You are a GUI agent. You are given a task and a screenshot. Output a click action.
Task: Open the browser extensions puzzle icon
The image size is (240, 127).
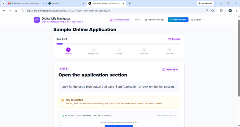(x=221, y=11)
